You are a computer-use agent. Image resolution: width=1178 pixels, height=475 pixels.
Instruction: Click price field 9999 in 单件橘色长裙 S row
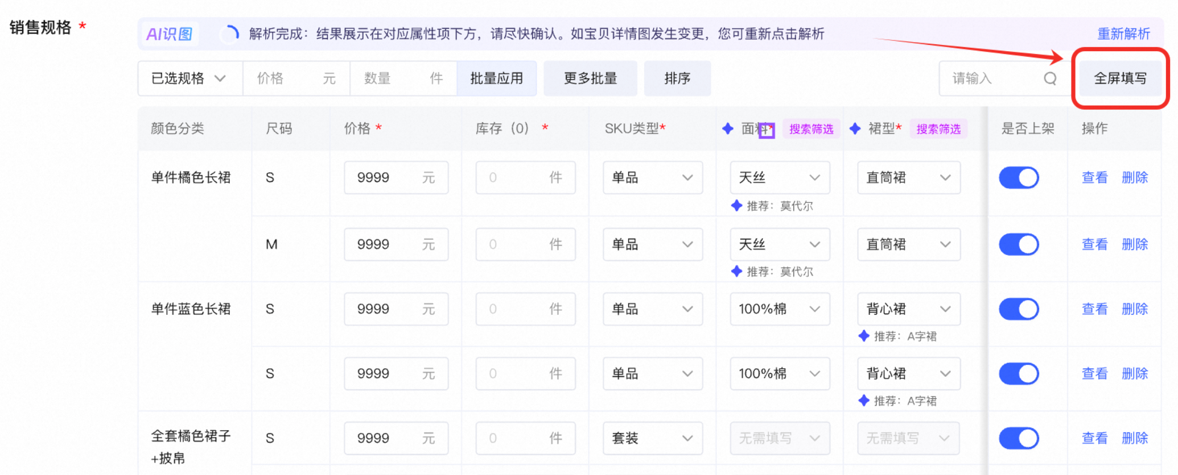pos(396,178)
